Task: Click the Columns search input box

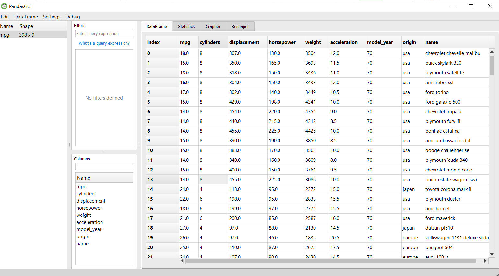Action: point(104,167)
